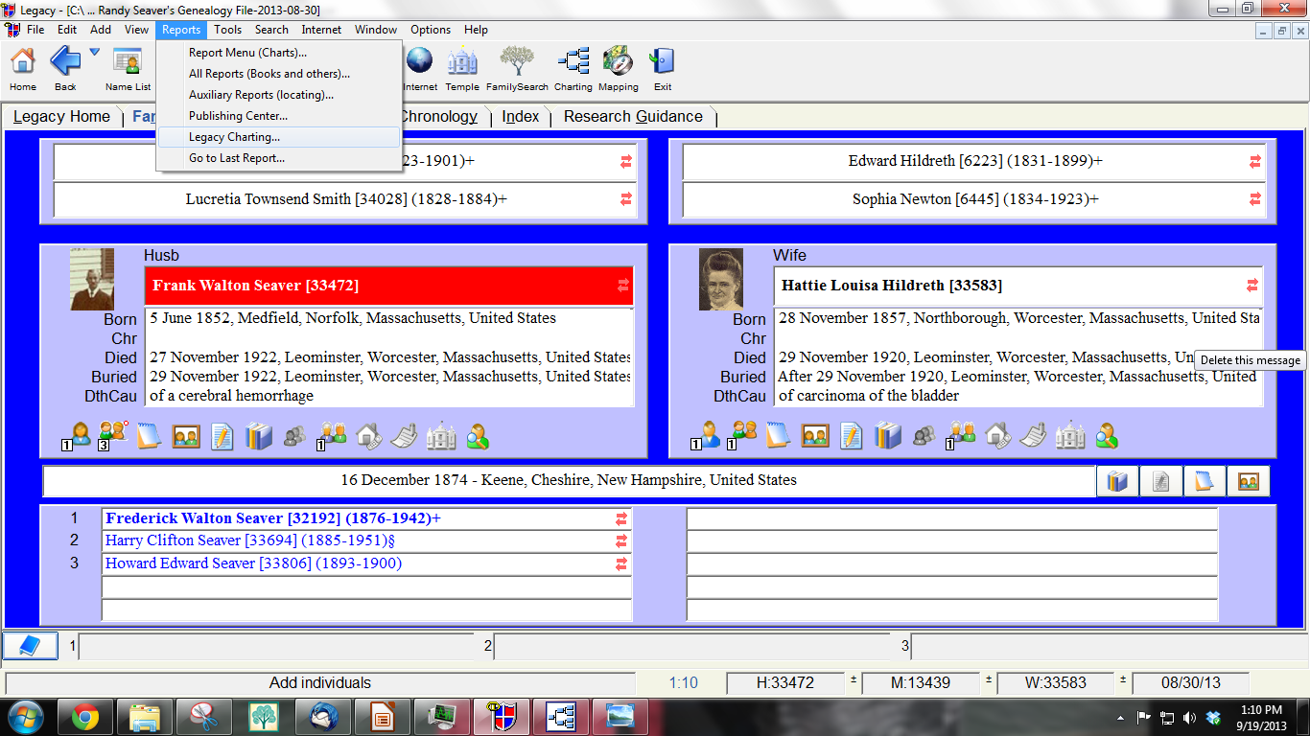Click the taskbar clock showing 1:10 PM
Viewport: 1310px width, 736px height.
pos(1259,717)
